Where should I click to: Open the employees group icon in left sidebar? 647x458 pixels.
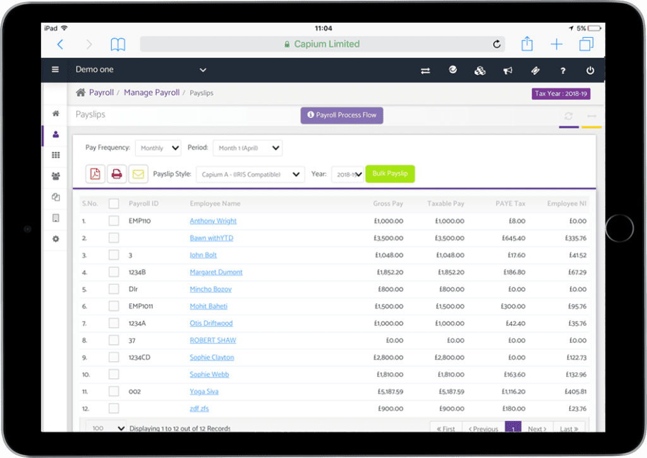click(56, 176)
